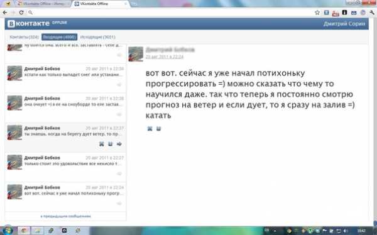Click the forward arrow on the highlighted list message

coord(119,144)
